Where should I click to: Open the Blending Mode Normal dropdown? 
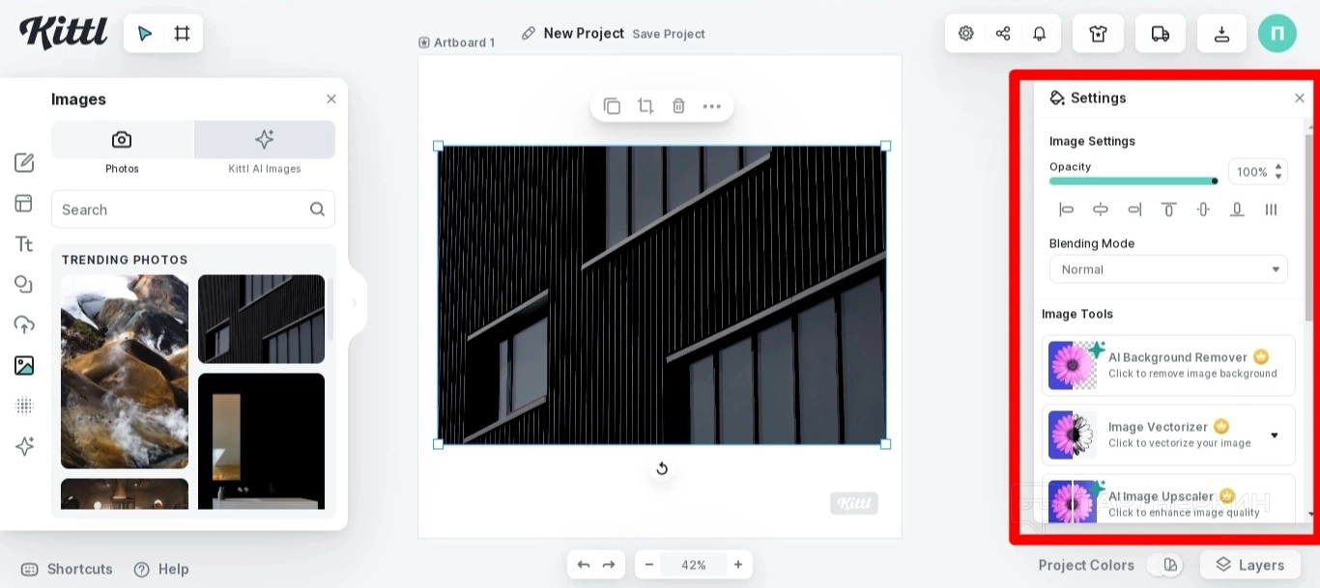click(1168, 269)
